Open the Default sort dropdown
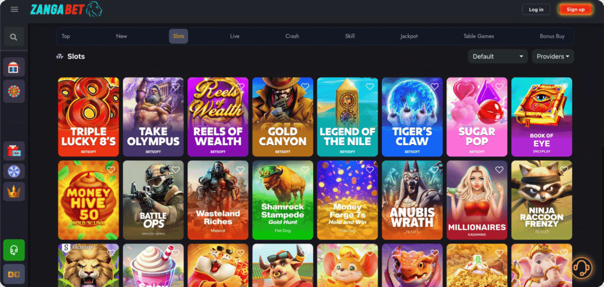 click(498, 56)
